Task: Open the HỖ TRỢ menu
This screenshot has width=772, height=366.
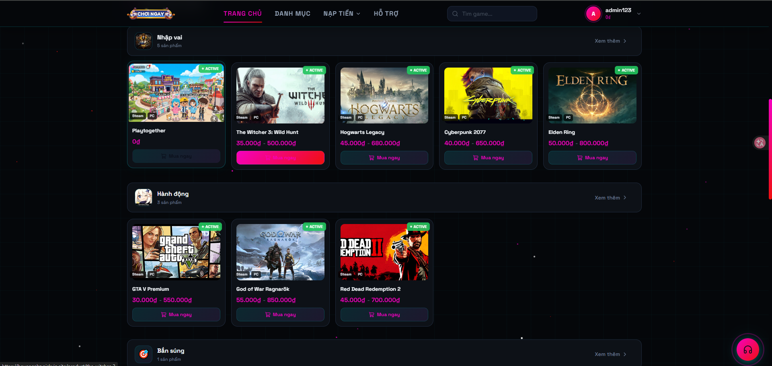Action: coord(386,14)
